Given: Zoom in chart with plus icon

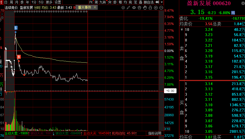Looking at the screenshot, I should tap(156, 8).
